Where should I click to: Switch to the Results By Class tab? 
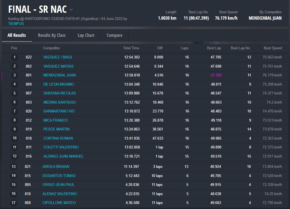click(52, 35)
